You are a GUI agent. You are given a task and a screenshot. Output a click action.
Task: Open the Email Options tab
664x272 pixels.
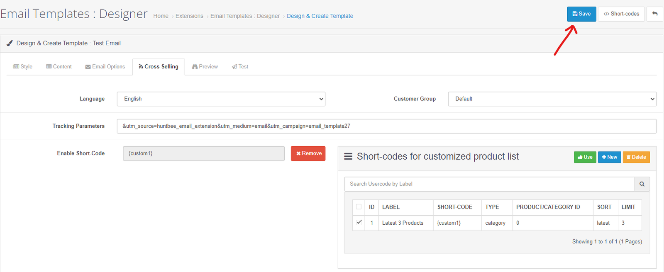pos(105,67)
